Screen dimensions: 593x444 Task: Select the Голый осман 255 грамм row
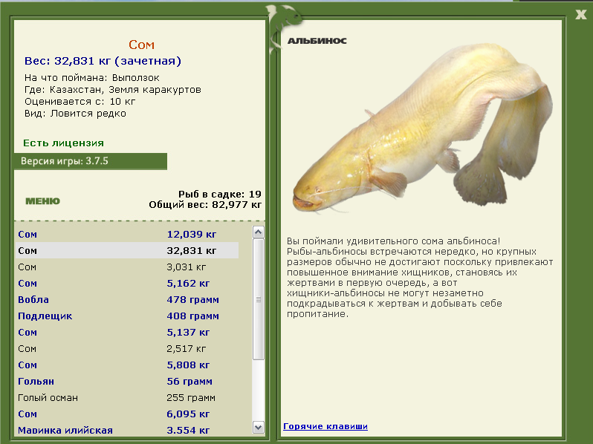tap(126, 398)
